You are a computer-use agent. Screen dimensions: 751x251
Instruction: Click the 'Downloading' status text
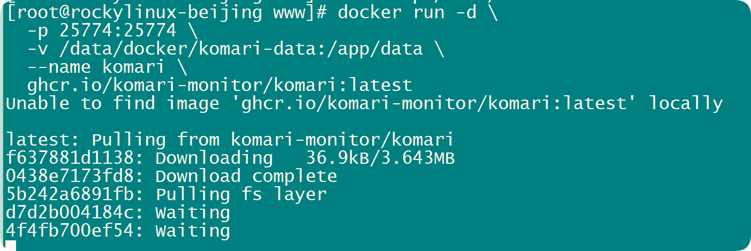coord(214,158)
